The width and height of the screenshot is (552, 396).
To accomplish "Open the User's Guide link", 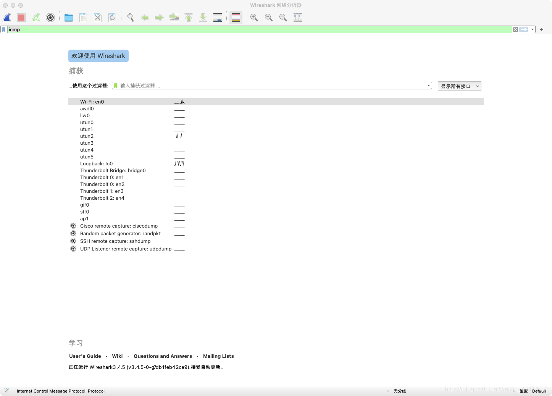I will pyautogui.click(x=85, y=356).
